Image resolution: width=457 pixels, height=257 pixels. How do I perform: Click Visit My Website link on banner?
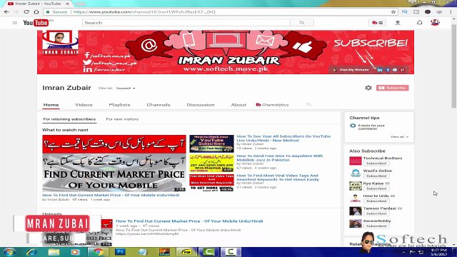point(354,70)
